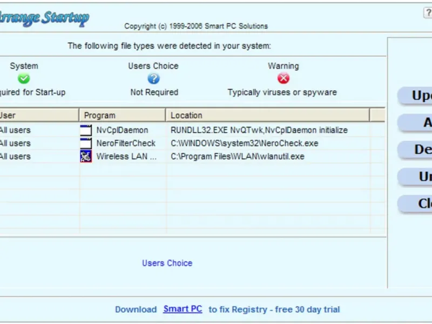The image size is (432, 324).
Task: Sort by the Program column header
Action: pos(123,115)
